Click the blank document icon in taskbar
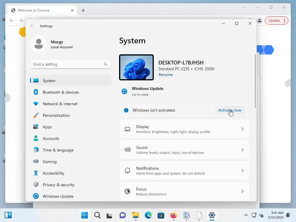 (199, 215)
